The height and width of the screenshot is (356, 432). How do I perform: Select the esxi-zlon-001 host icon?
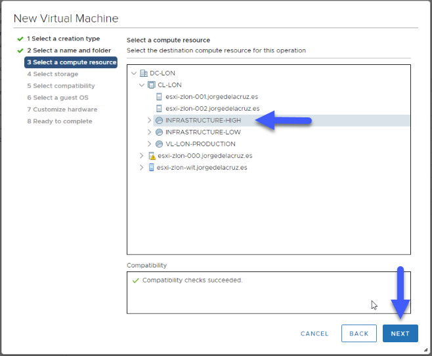[159, 96]
